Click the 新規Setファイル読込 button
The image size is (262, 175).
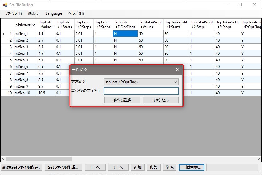coord(21,167)
